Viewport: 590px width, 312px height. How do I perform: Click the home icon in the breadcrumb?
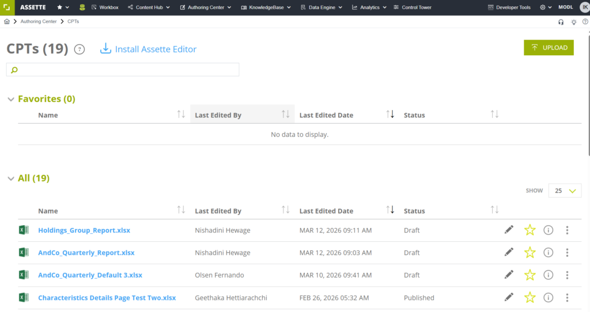(x=7, y=21)
